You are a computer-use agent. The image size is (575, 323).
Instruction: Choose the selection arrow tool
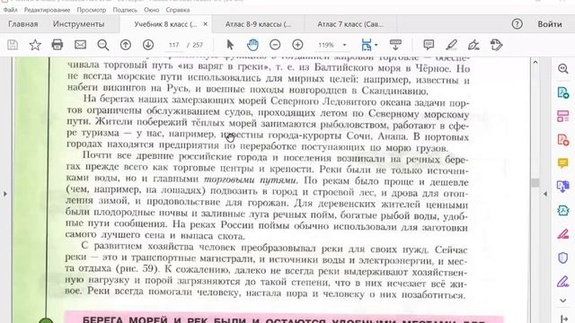click(x=230, y=45)
